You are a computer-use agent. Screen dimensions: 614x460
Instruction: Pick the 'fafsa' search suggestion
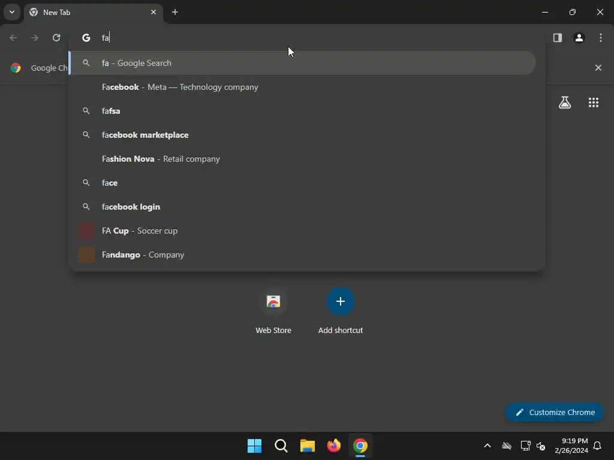pyautogui.click(x=302, y=111)
